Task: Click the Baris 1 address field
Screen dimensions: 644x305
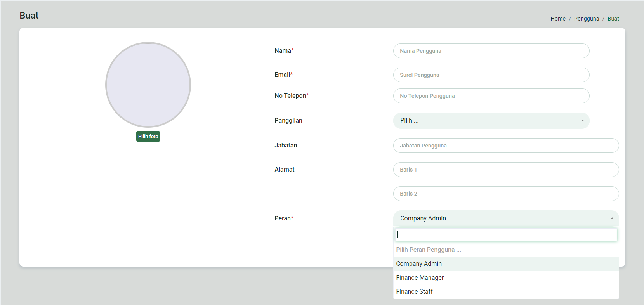Action: pos(506,170)
